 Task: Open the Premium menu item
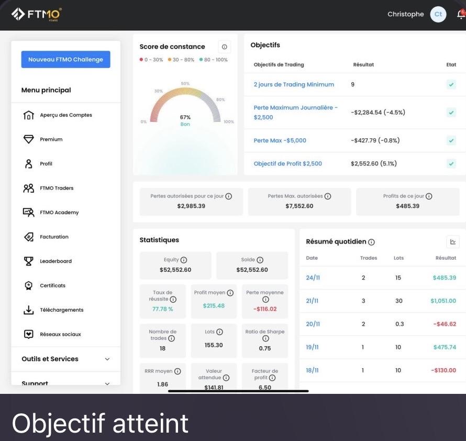(65, 139)
